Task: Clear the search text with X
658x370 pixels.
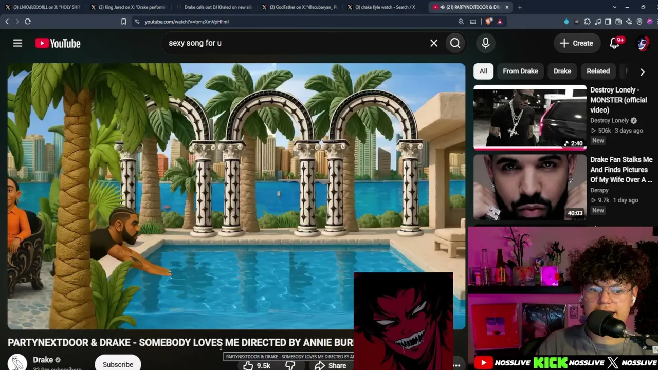Action: coord(434,43)
